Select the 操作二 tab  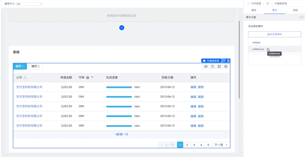(x=36, y=66)
